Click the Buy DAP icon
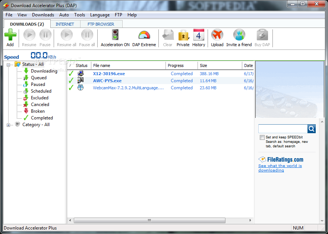Image resolution: width=328 pixels, height=234 pixels. pos(262,36)
